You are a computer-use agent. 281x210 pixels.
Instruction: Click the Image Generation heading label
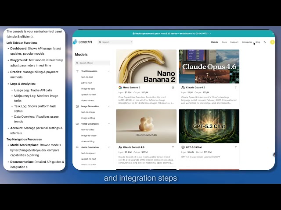(x=90, y=106)
